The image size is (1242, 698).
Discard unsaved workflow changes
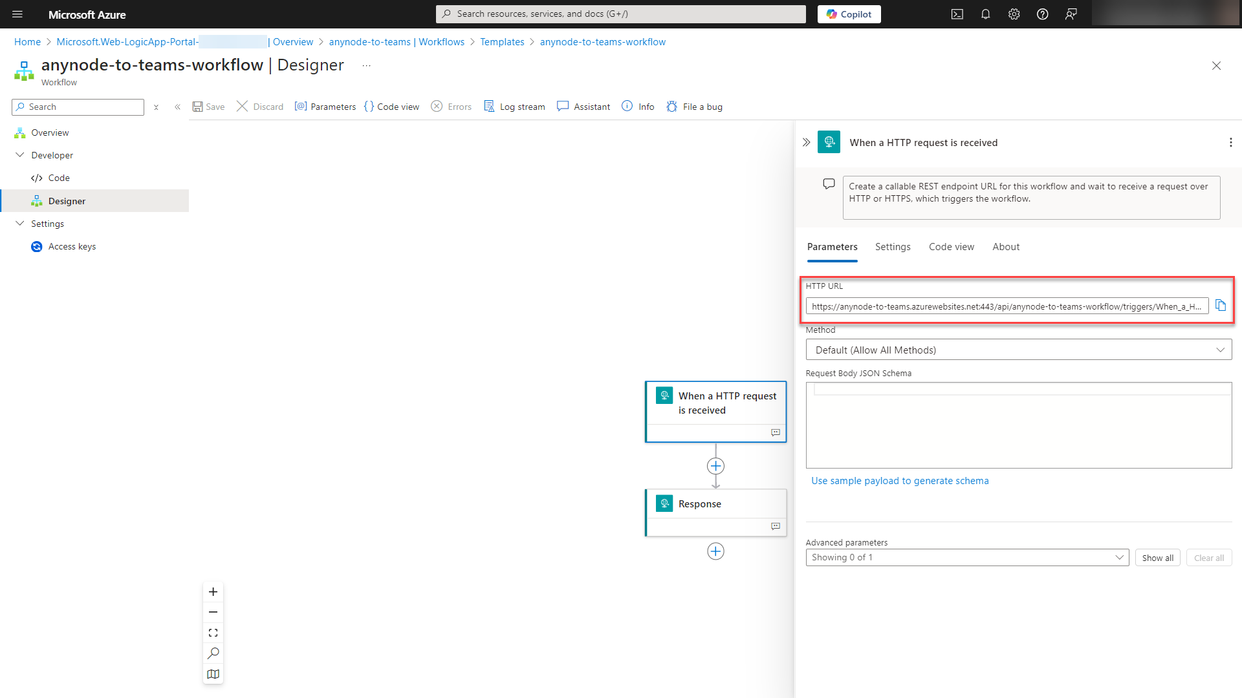[x=259, y=107]
